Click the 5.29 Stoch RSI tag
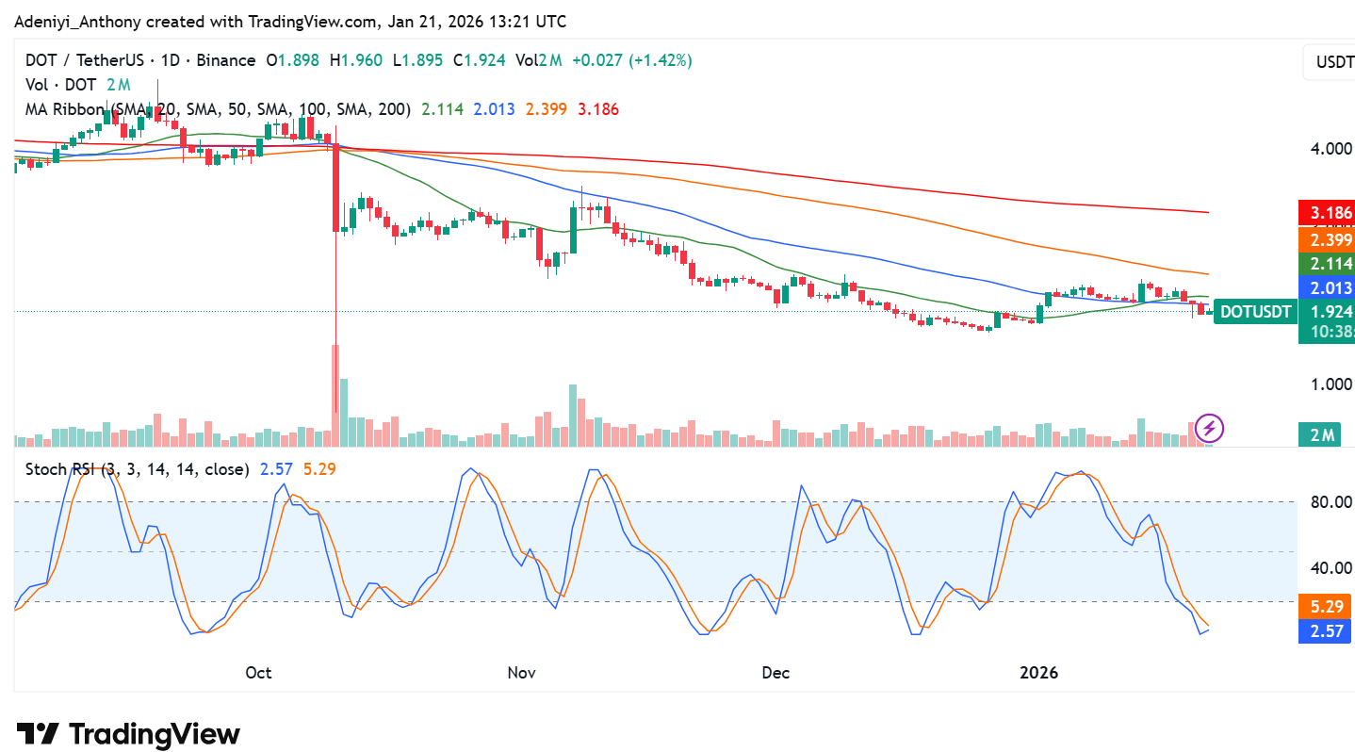 point(1324,606)
